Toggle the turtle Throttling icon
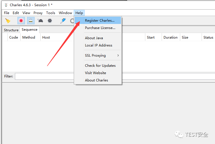215x144 pixels. tap(41, 21)
